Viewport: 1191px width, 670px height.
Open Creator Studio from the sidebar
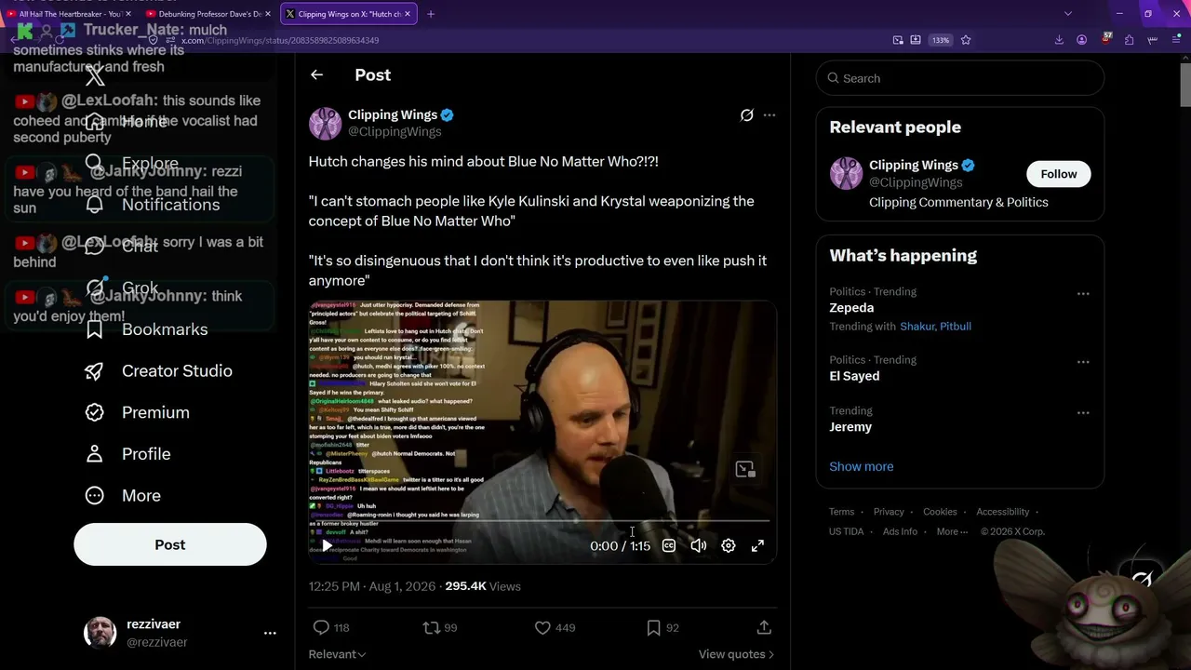158,370
